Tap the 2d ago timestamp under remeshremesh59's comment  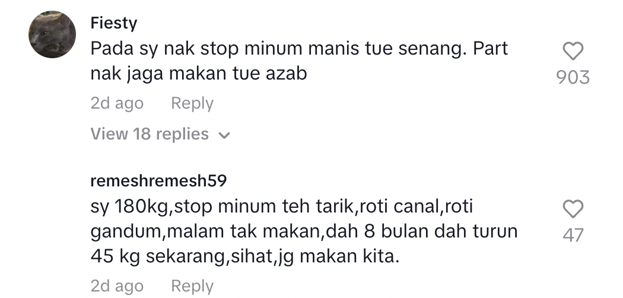pyautogui.click(x=117, y=286)
